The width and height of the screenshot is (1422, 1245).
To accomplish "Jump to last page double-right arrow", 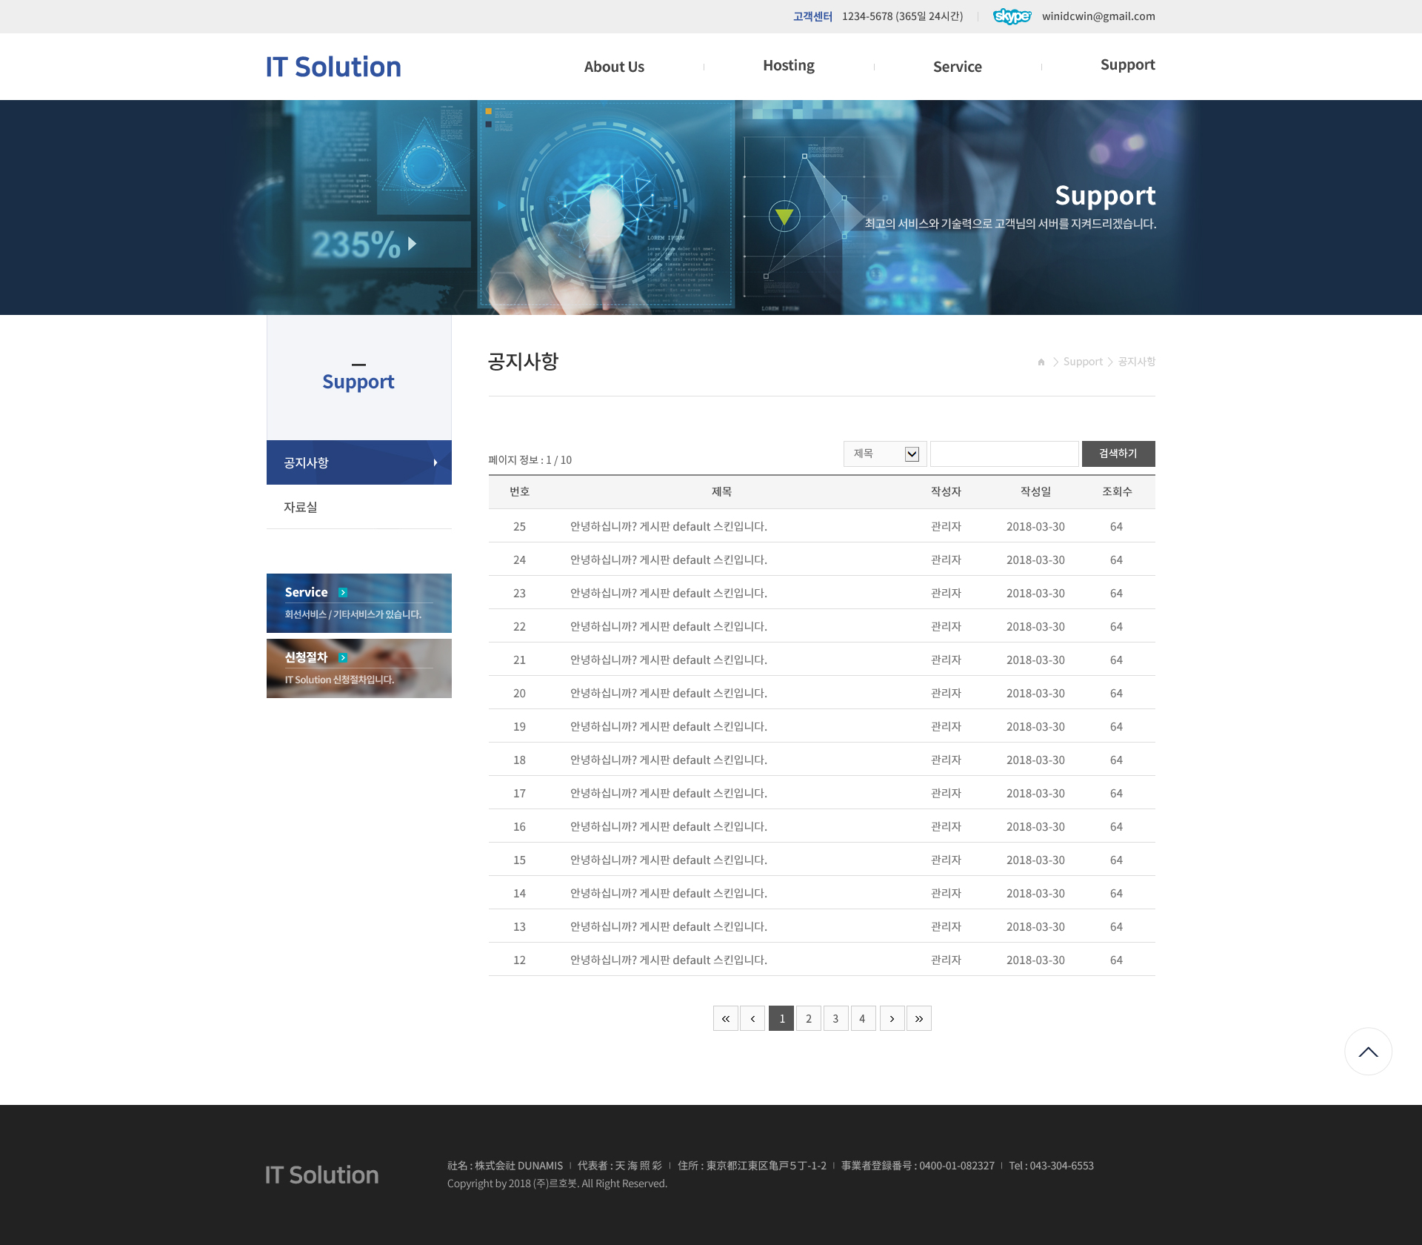I will [x=919, y=1019].
